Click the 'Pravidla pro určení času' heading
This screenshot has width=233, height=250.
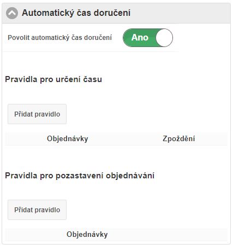click(x=53, y=79)
